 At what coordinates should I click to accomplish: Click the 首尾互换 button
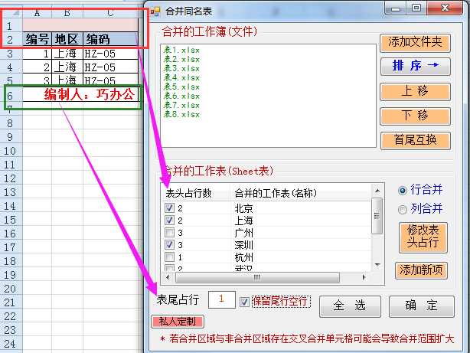coord(415,140)
